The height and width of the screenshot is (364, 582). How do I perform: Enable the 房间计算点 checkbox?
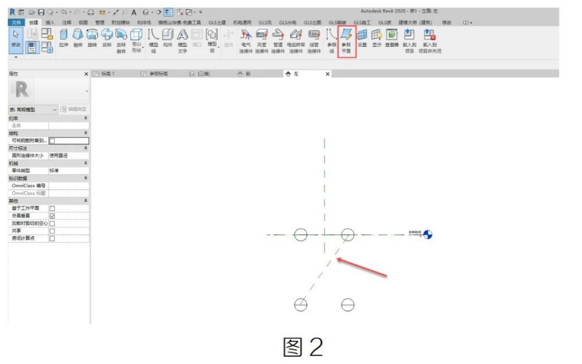click(x=52, y=238)
